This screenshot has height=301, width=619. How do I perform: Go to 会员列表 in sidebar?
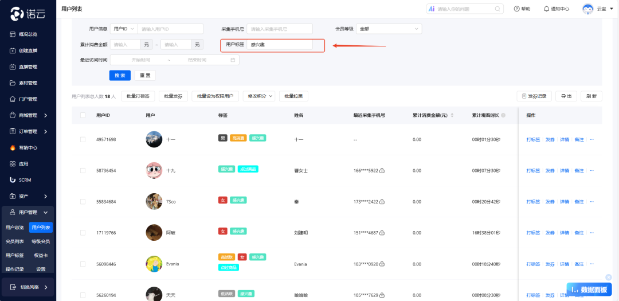tap(14, 241)
